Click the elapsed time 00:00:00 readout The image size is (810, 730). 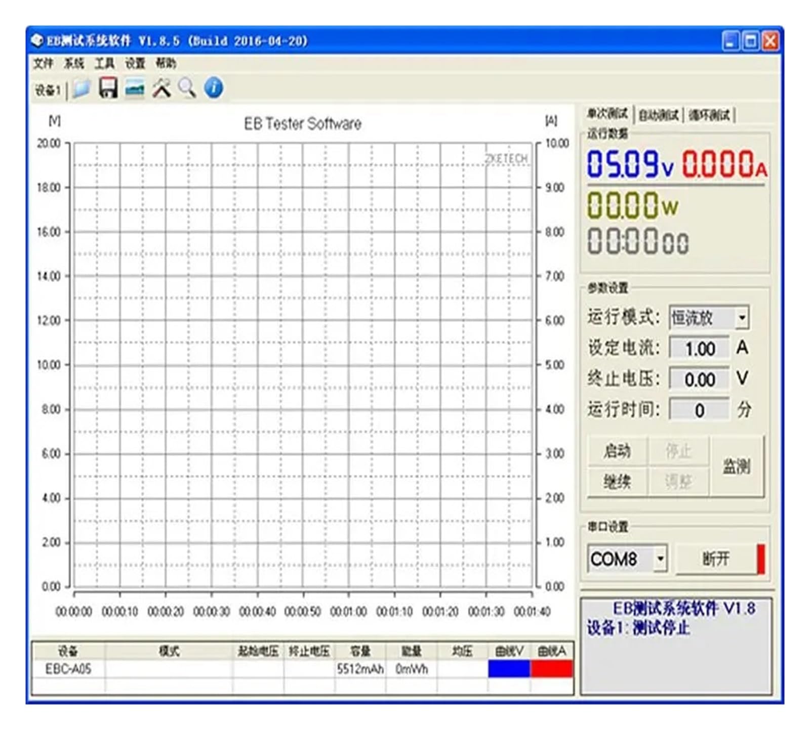[x=638, y=241]
